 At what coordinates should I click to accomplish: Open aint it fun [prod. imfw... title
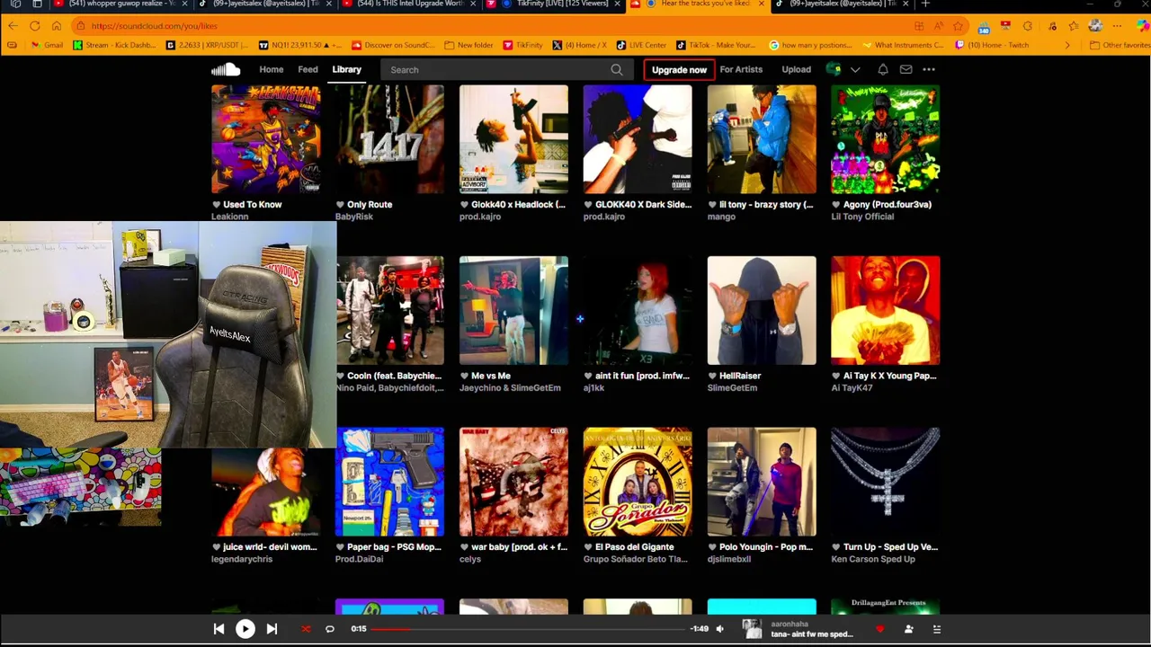[642, 376]
